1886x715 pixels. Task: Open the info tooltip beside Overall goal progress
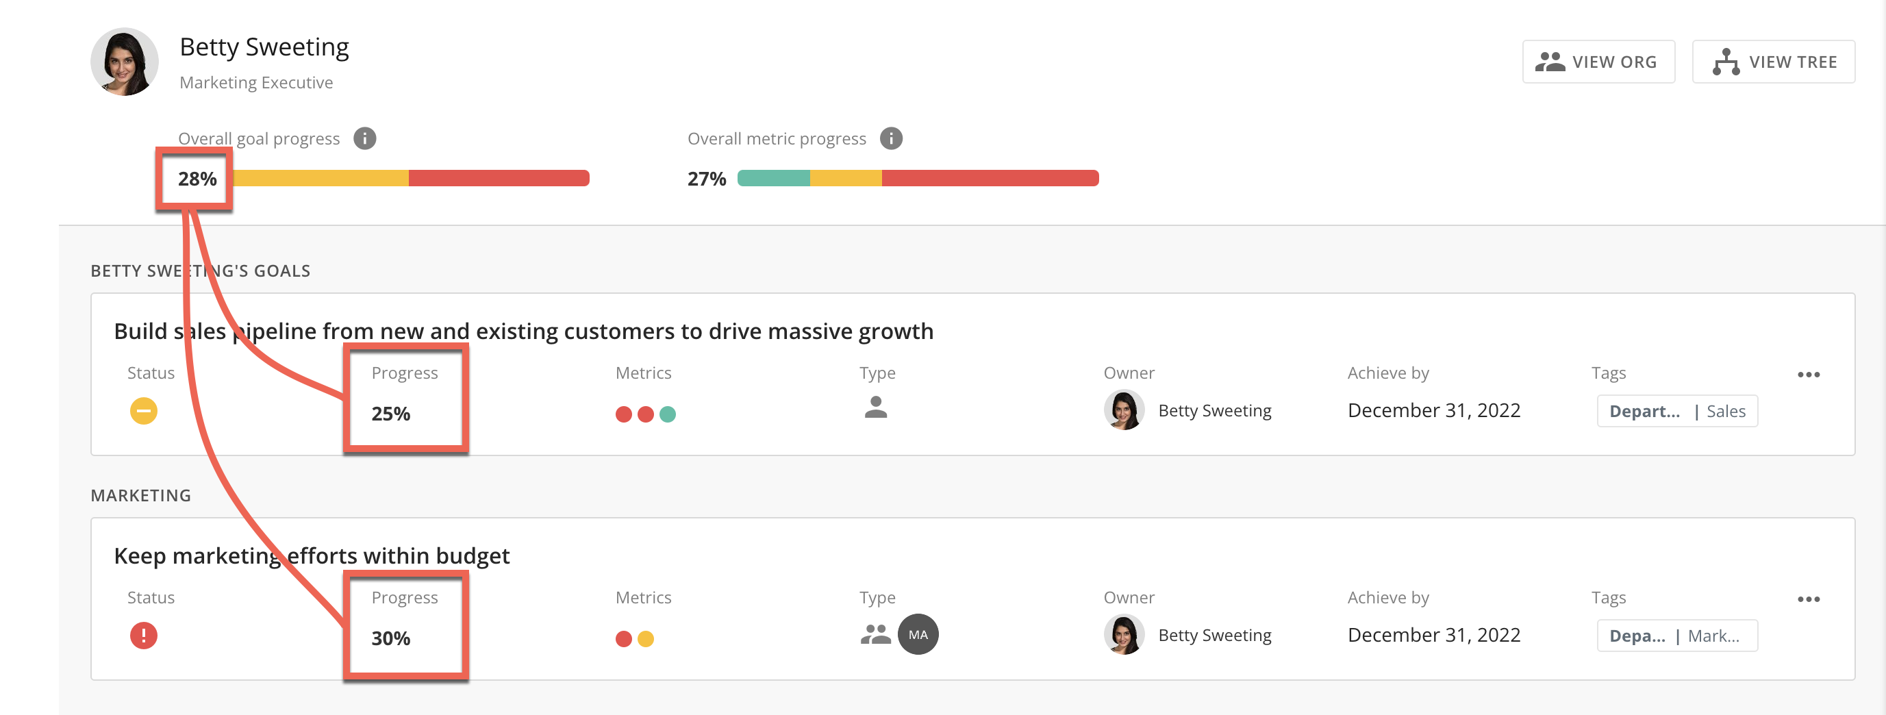[x=364, y=138]
